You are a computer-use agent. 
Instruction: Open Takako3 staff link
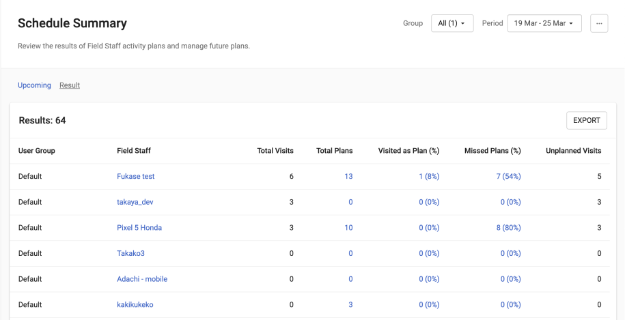(x=130, y=253)
